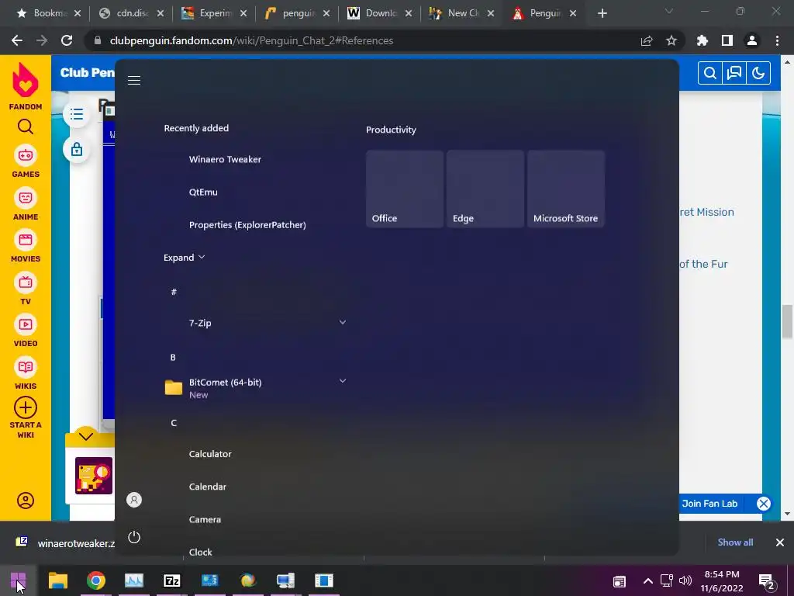Open the winaerotweaker download item

(65, 542)
